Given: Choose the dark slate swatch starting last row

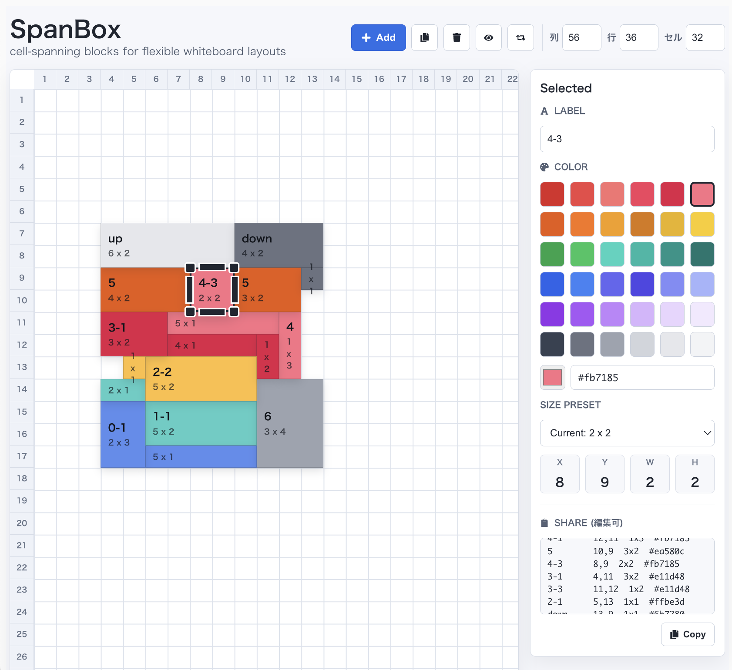Looking at the screenshot, I should pos(552,344).
